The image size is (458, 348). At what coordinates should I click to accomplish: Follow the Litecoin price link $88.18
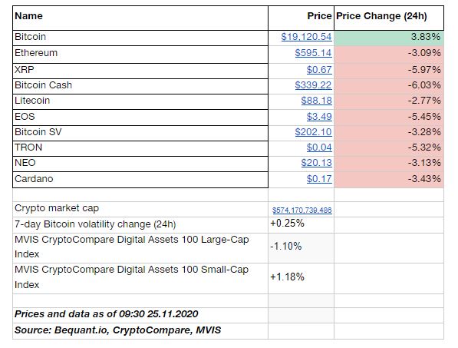(x=316, y=101)
